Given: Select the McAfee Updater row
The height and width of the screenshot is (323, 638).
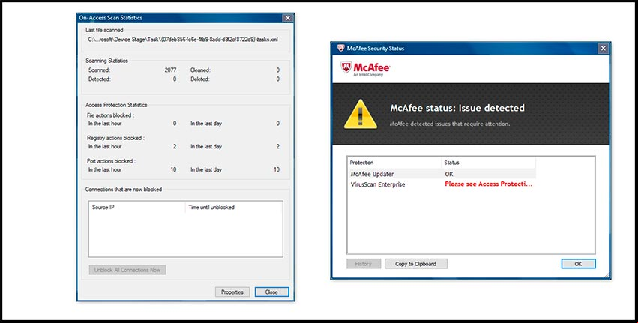Looking at the screenshot, I should tap(442, 174).
